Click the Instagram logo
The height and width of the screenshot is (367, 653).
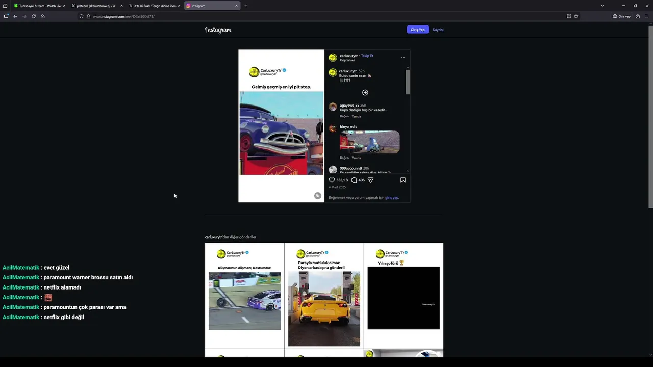(x=218, y=30)
